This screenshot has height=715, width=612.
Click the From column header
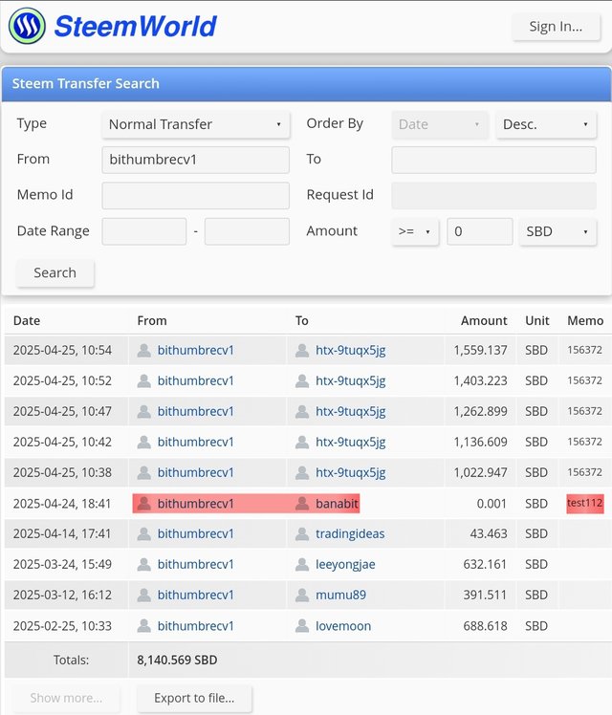tap(152, 320)
